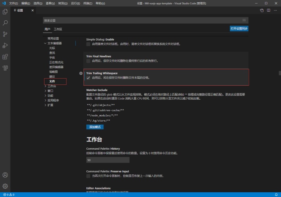Expand the 工作台 settings section
Screen dimensions: 281x197
tap(45, 86)
